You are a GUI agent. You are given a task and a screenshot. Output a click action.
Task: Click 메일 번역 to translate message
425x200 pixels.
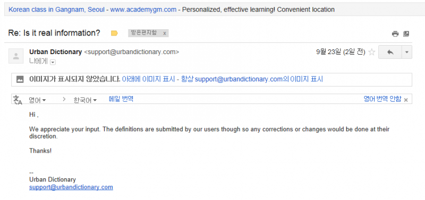point(121,99)
